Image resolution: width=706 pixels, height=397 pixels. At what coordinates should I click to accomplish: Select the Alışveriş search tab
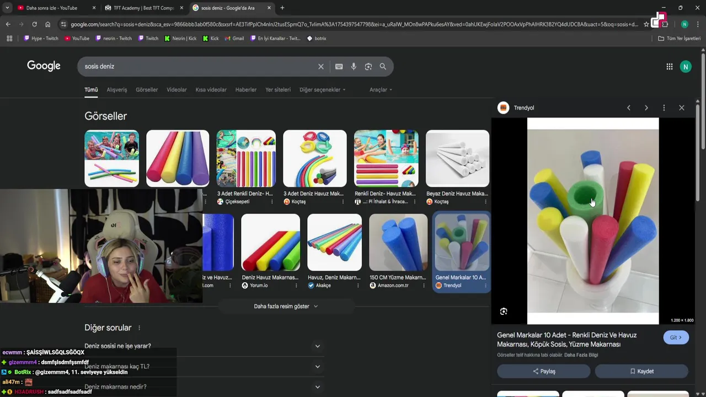pyautogui.click(x=116, y=90)
